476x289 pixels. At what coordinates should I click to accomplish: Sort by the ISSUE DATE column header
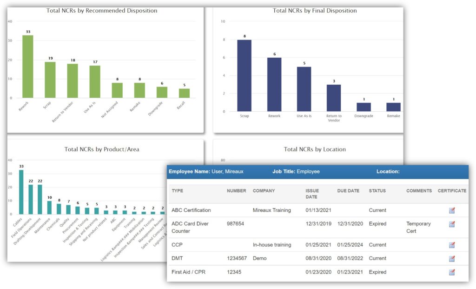(x=312, y=194)
